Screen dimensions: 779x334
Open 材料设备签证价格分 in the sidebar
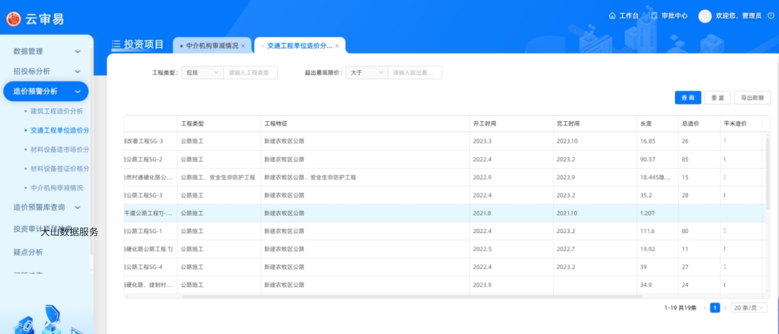[60, 169]
